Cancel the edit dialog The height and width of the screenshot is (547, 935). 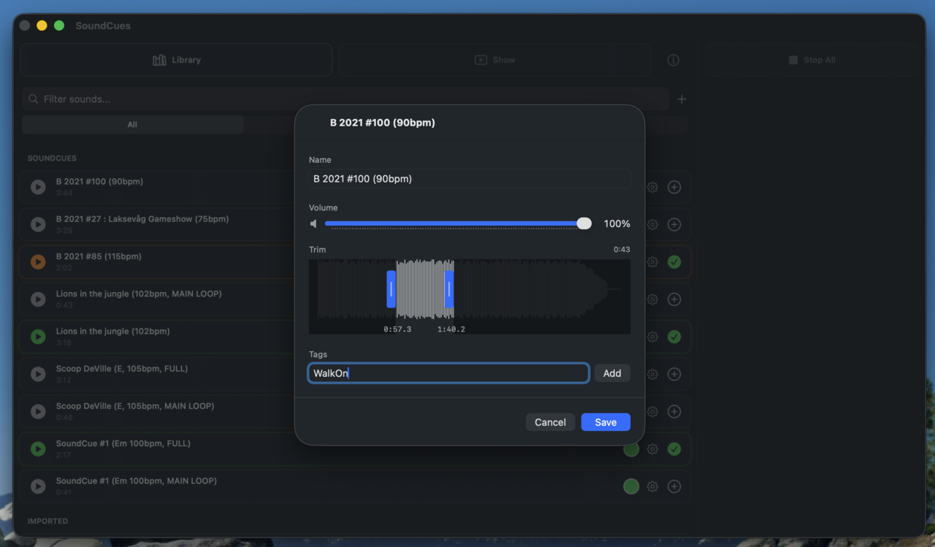tap(550, 421)
